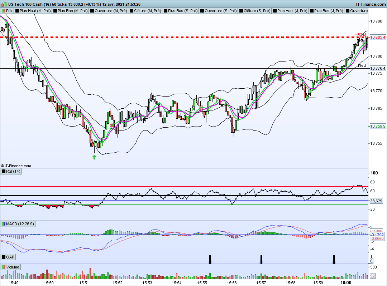Click the Volume green-red icon
Viewport: 387px width, 286px height.
(4, 267)
